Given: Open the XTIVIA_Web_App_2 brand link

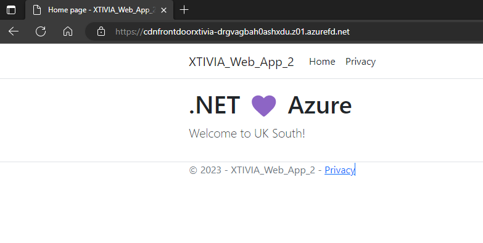Looking at the screenshot, I should [241, 62].
